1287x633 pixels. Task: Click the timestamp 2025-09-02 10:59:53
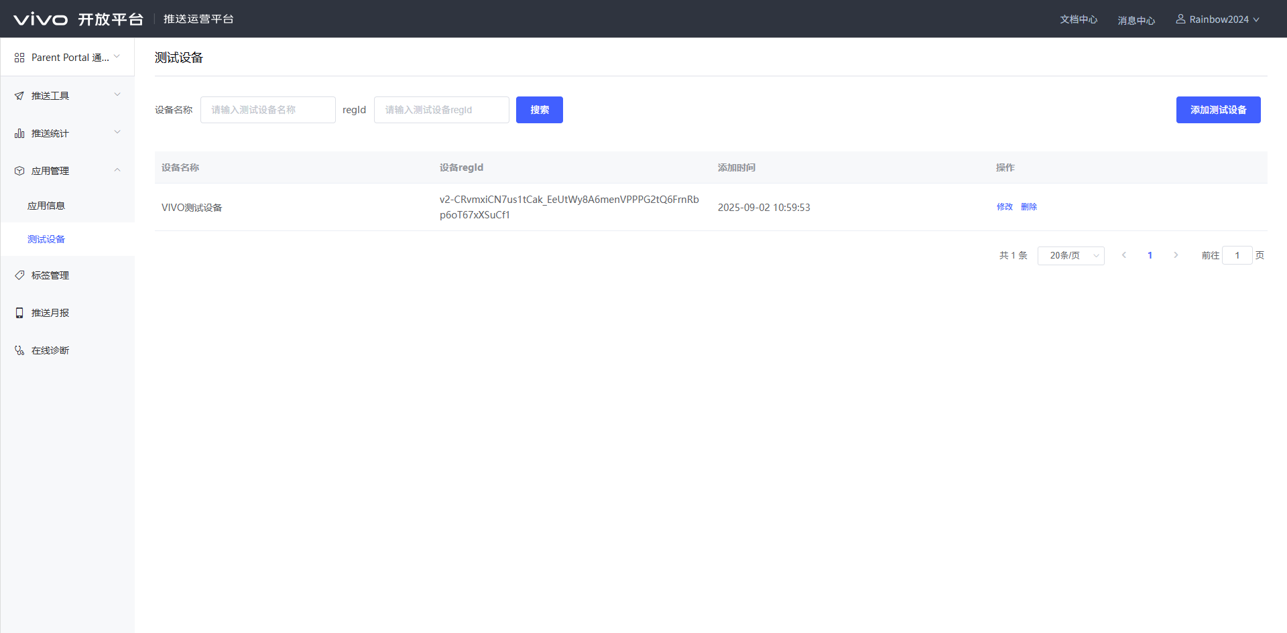[763, 208]
